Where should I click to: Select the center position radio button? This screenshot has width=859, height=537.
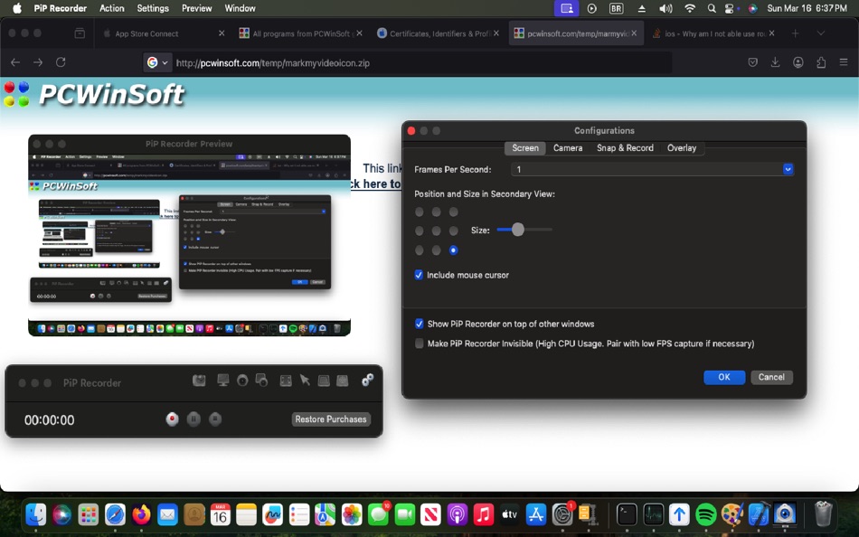tap(436, 231)
